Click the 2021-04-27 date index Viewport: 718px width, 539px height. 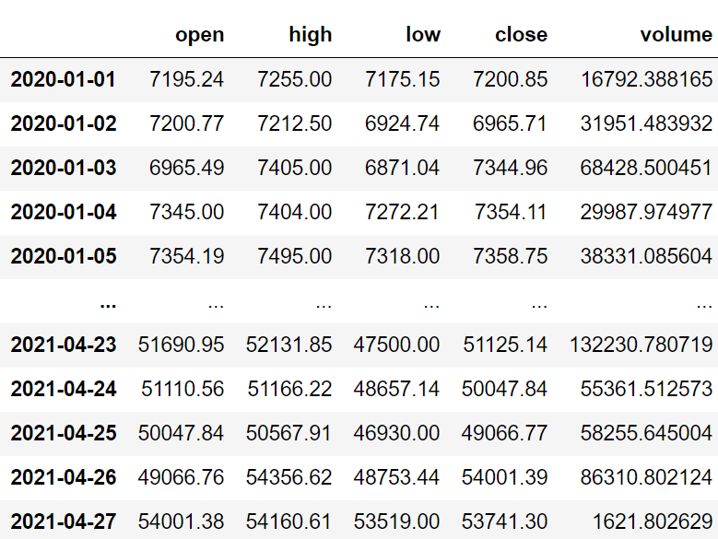click(x=64, y=521)
